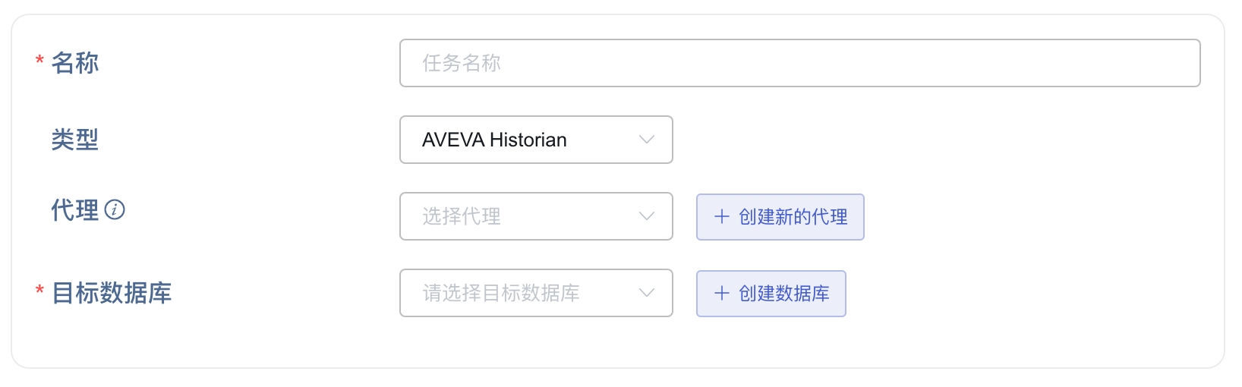Image resolution: width=1242 pixels, height=387 pixels.
Task: Click the red asterisk beside 目标数据库
Action: (x=39, y=291)
